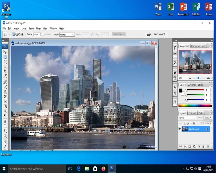The width and height of the screenshot is (216, 173).
Task: Click Create new adjustment layer icon
Action: click(x=194, y=147)
